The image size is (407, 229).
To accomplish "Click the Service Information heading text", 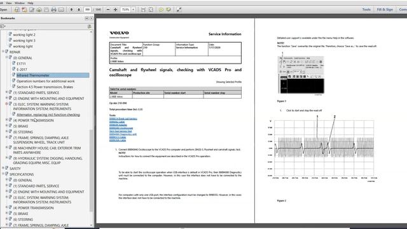I will [224, 34].
